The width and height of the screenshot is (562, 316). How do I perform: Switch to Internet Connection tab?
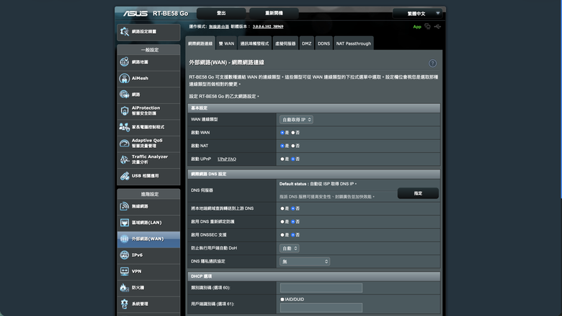(200, 43)
